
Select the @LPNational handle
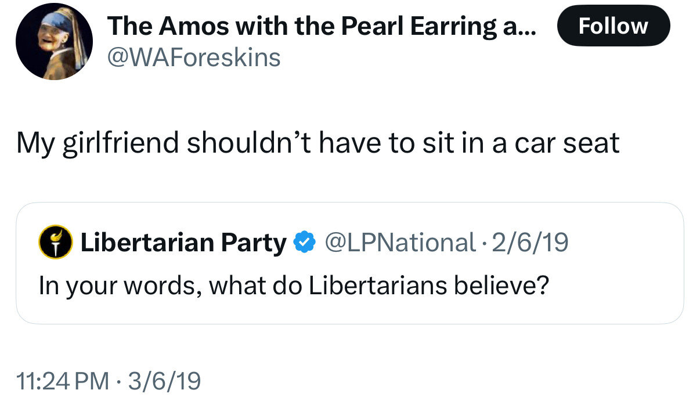399,243
